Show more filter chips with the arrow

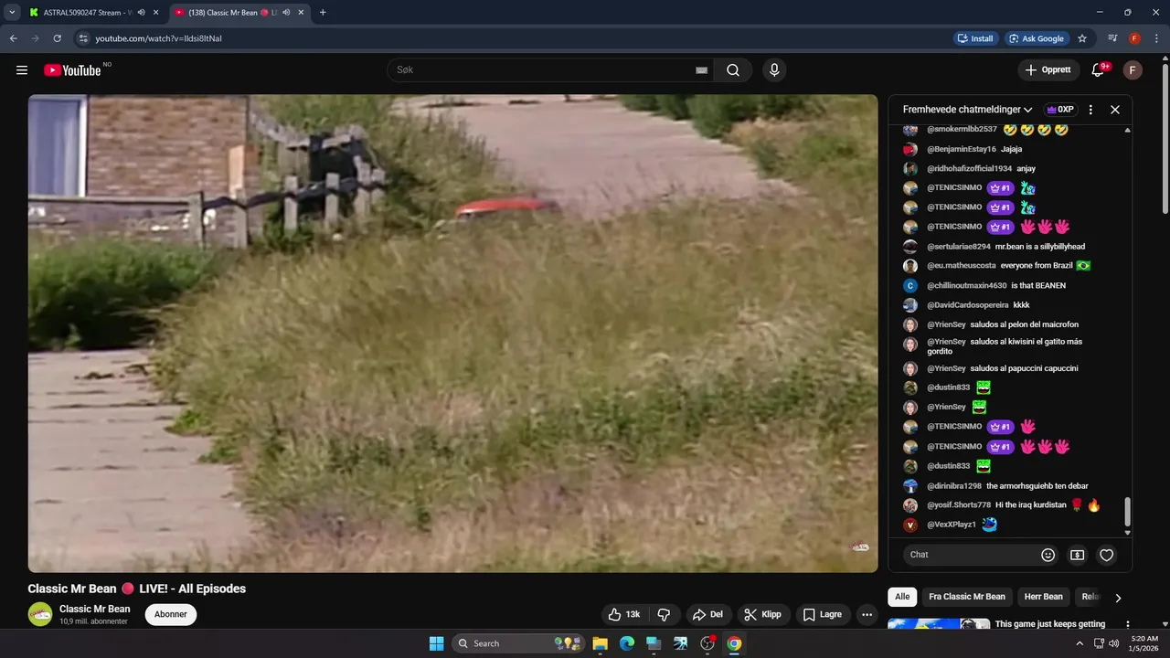(1118, 598)
